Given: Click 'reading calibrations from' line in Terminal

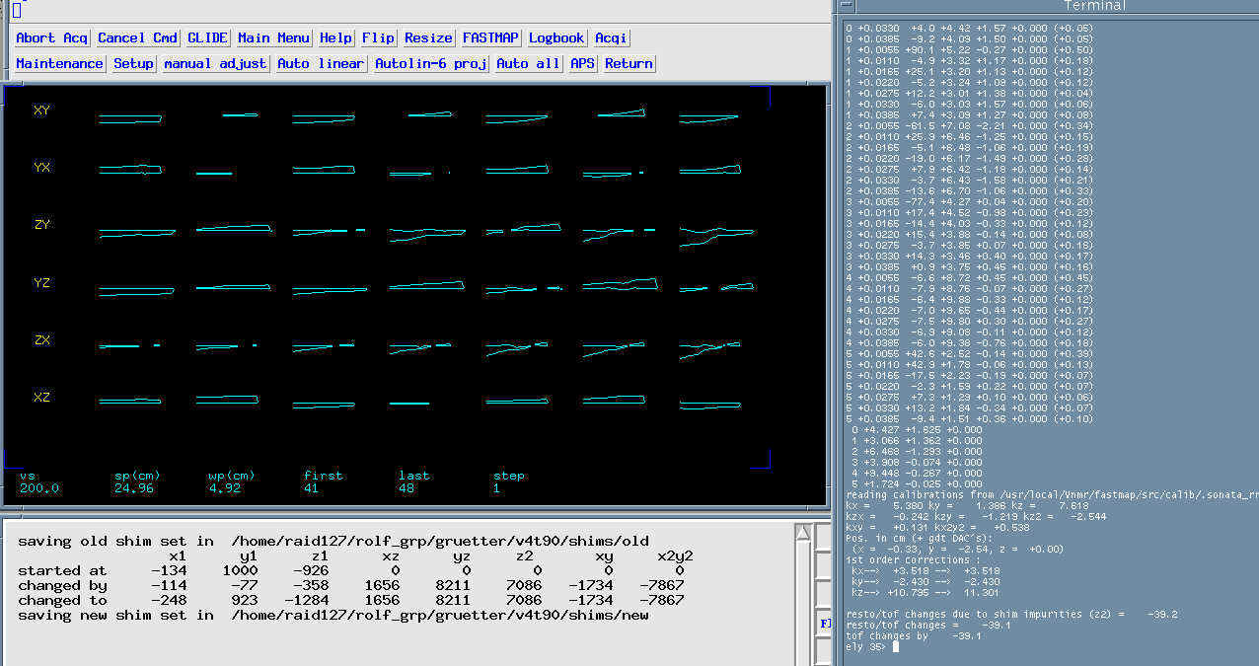Looking at the screenshot, I should (x=1052, y=494).
